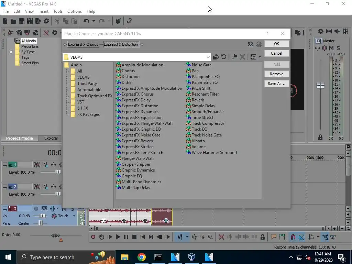The width and height of the screenshot is (352, 264).
Task: Click the New project icon in toolbar
Action: (x=5, y=21)
